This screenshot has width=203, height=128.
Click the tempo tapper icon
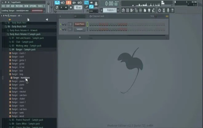(153, 10)
